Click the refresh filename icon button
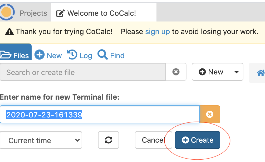 [109, 140]
